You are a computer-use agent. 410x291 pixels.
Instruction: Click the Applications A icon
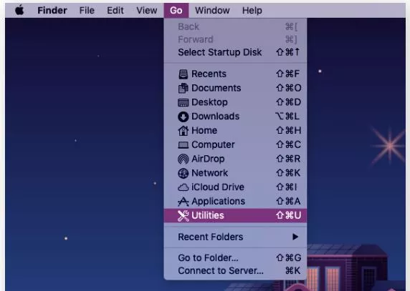183,202
